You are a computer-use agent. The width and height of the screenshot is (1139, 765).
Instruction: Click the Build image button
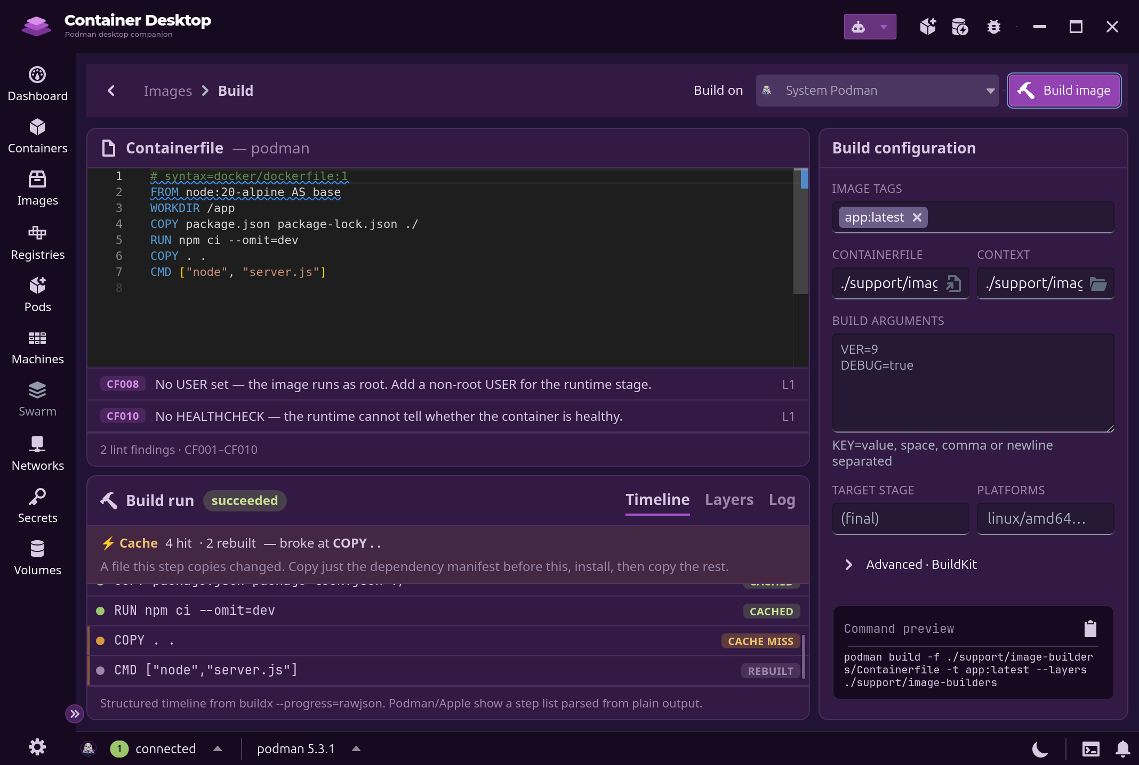point(1064,91)
